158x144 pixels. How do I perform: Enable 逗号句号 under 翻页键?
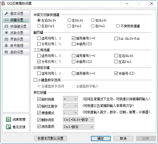(39, 38)
